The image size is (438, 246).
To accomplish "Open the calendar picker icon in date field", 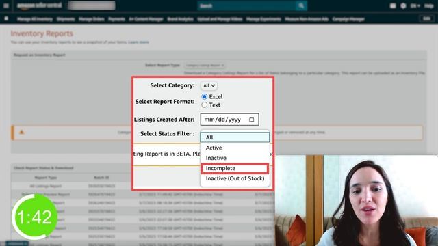I will coord(251,120).
